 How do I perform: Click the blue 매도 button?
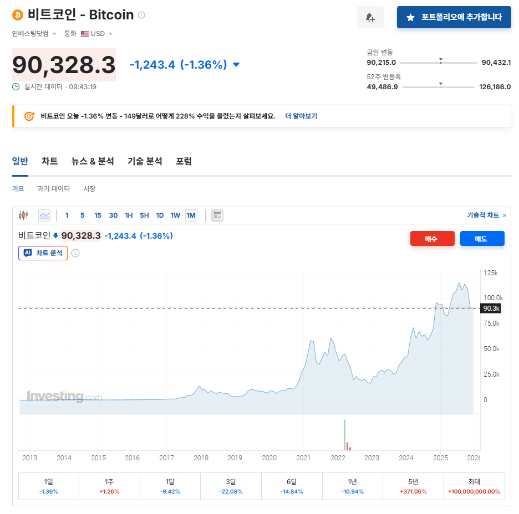coord(482,239)
